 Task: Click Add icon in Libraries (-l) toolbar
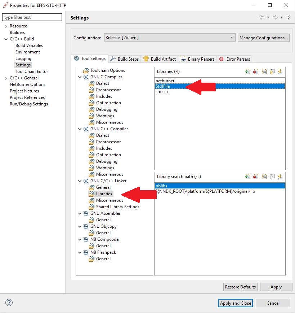coord(247,71)
